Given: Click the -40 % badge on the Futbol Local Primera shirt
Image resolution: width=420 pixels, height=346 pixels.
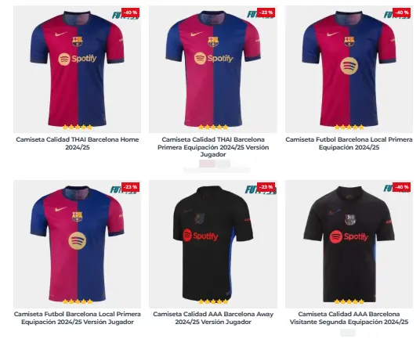Looking at the screenshot, I should pos(402,13).
